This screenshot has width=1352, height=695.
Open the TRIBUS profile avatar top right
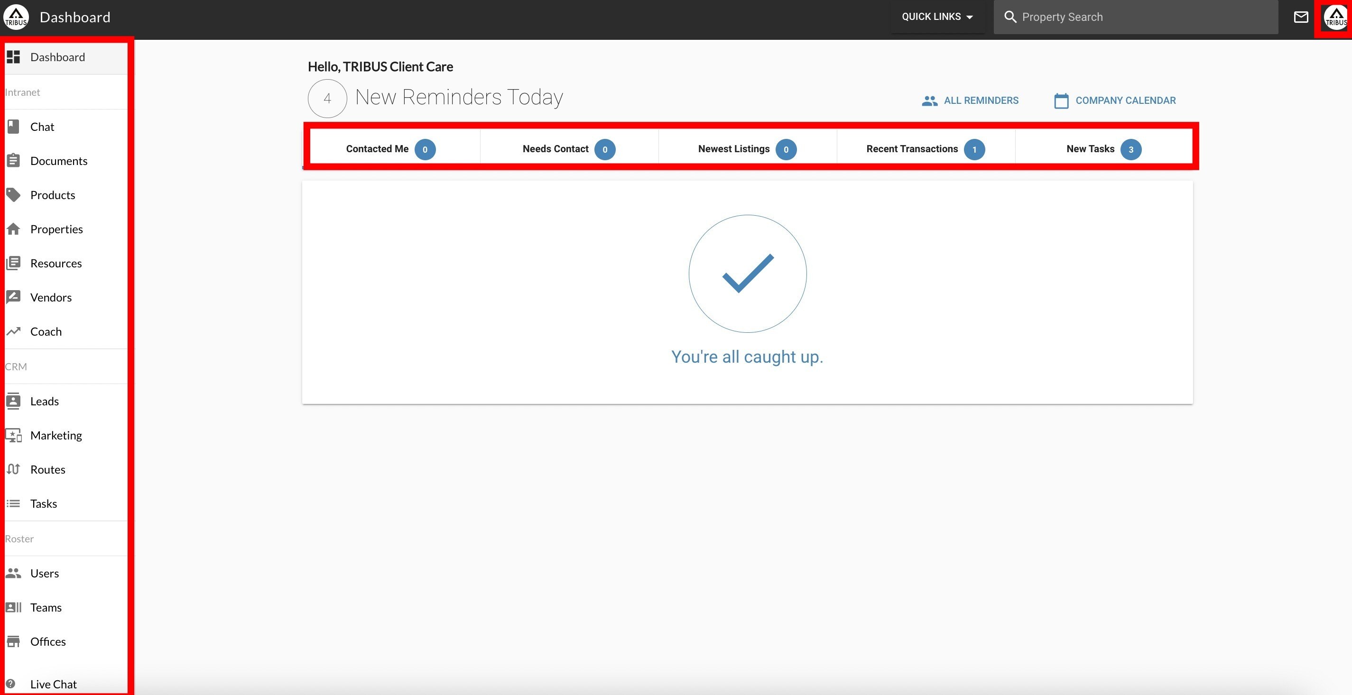coord(1336,17)
